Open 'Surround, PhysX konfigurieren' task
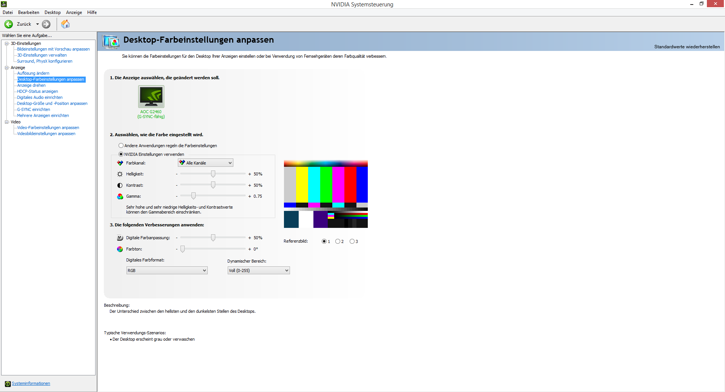Screen dimensions: 725x392 tap(45, 61)
